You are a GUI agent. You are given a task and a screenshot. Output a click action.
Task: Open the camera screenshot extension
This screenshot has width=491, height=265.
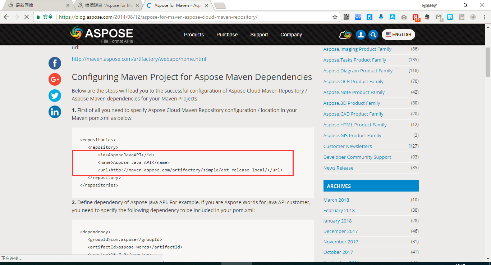point(404,17)
